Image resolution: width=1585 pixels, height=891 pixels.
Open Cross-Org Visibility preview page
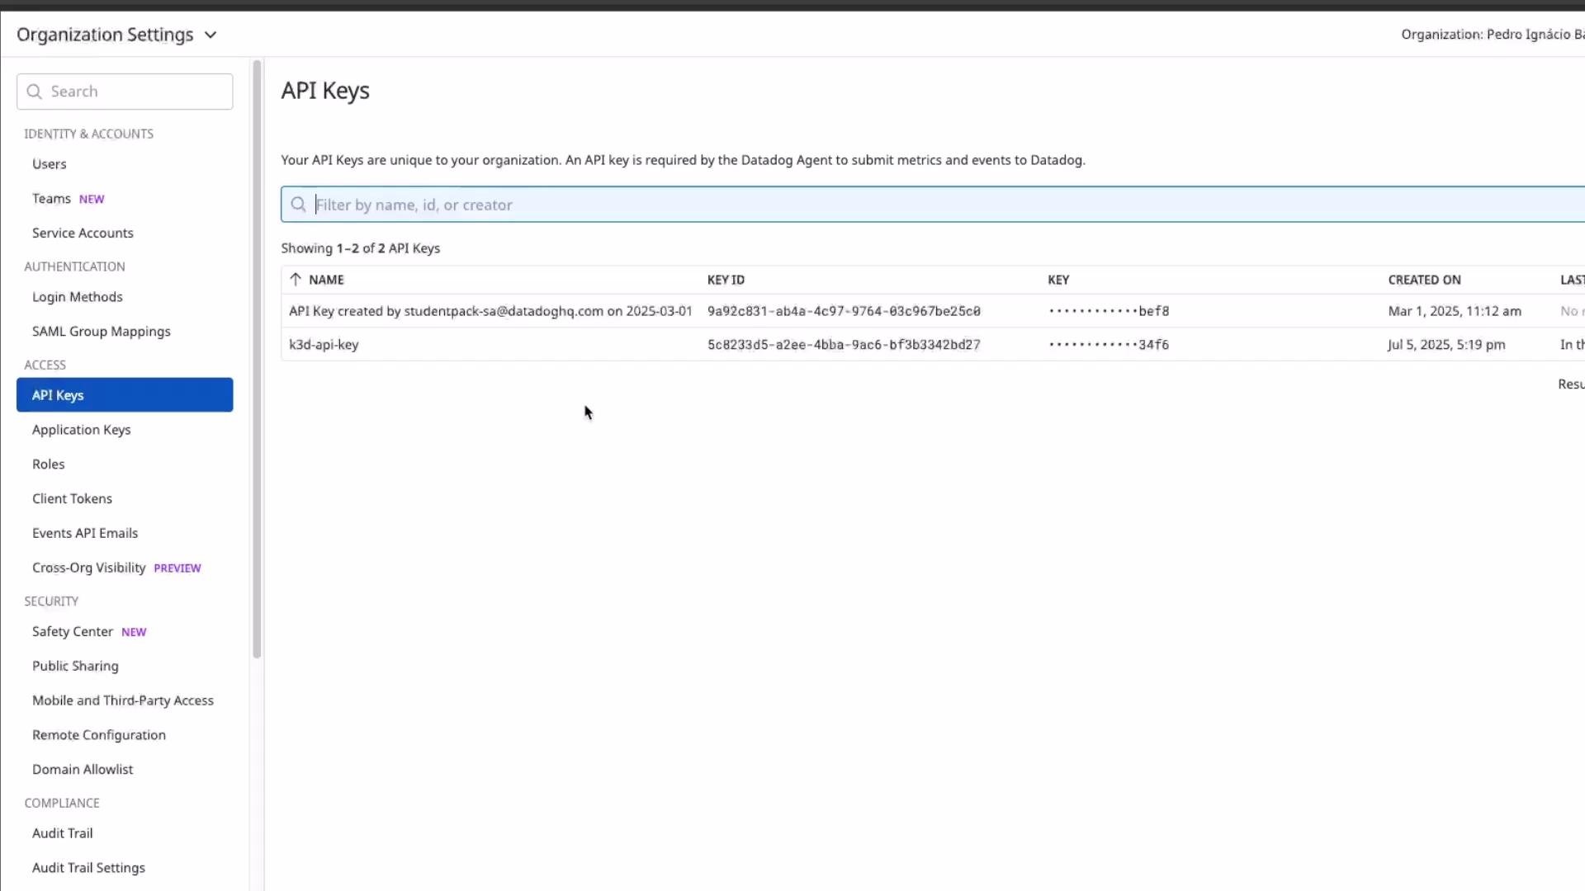88,568
